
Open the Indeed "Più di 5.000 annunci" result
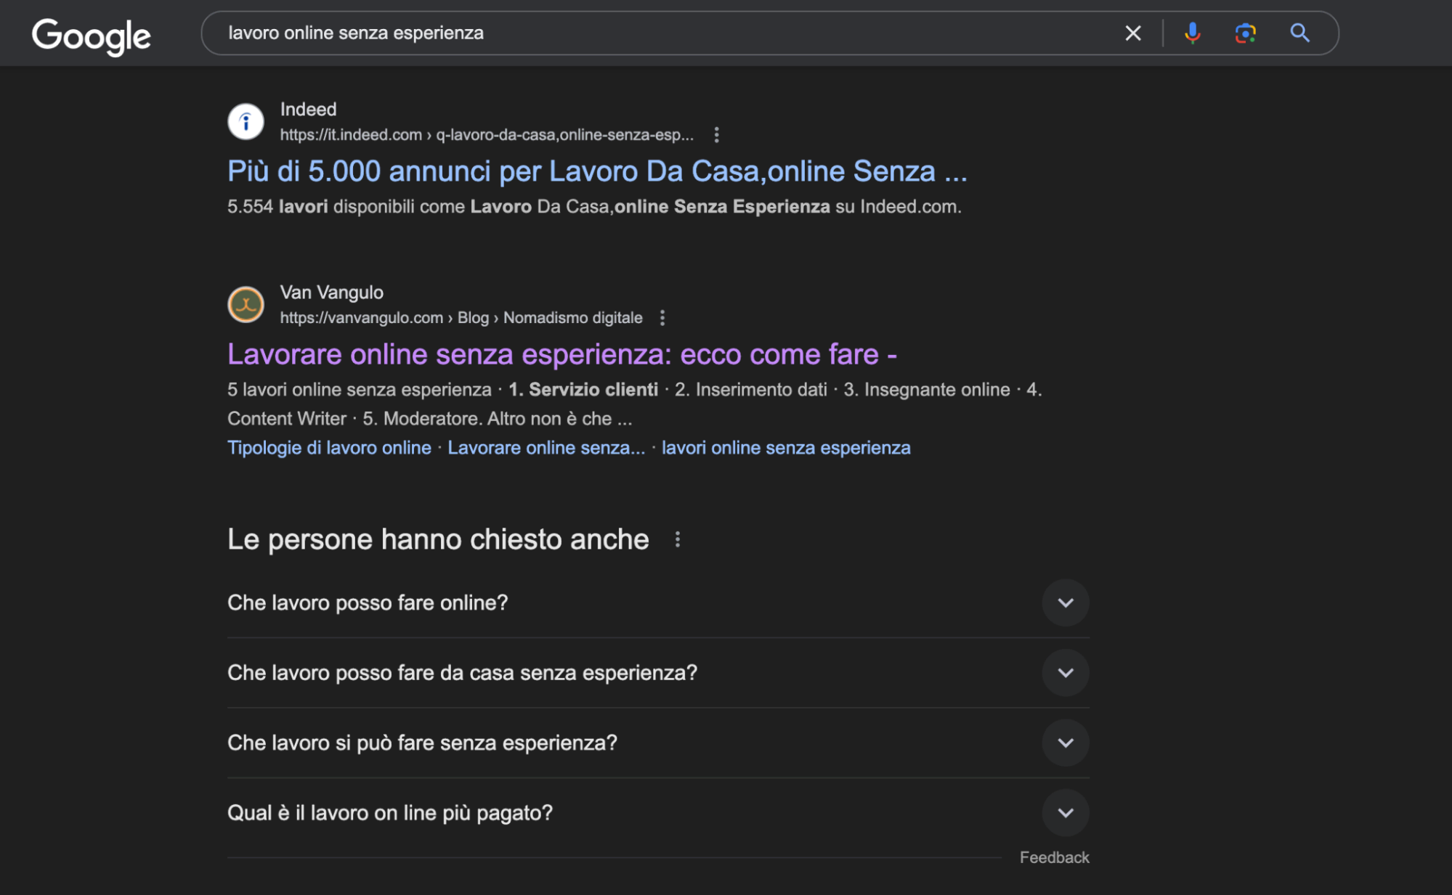[x=596, y=172]
